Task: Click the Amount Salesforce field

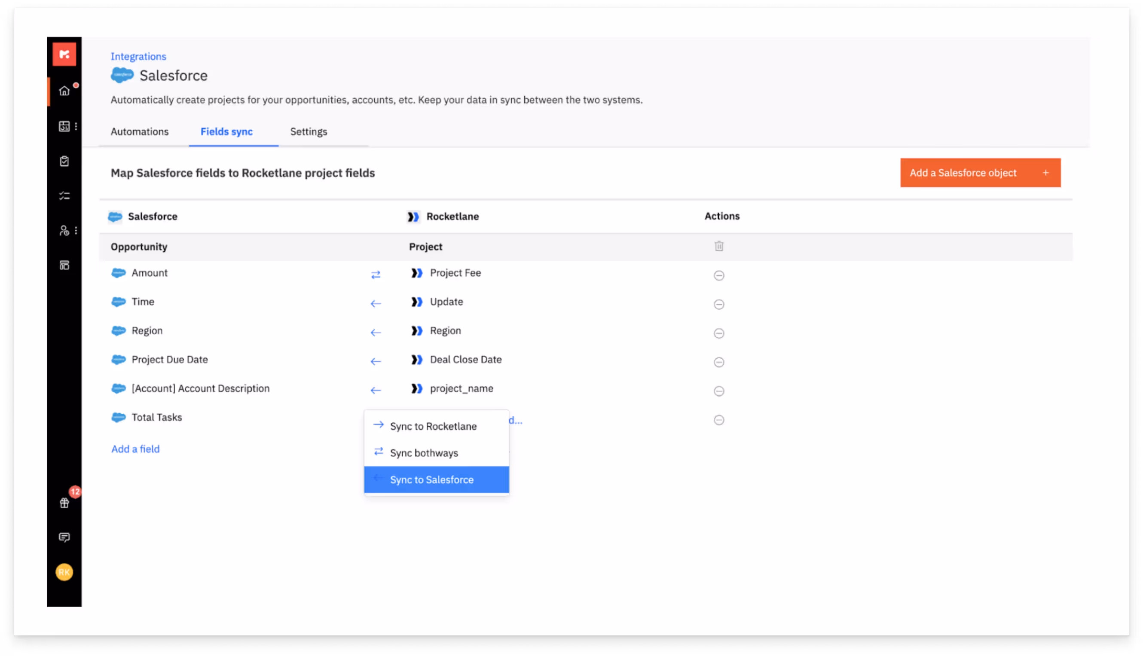Action: click(x=149, y=273)
